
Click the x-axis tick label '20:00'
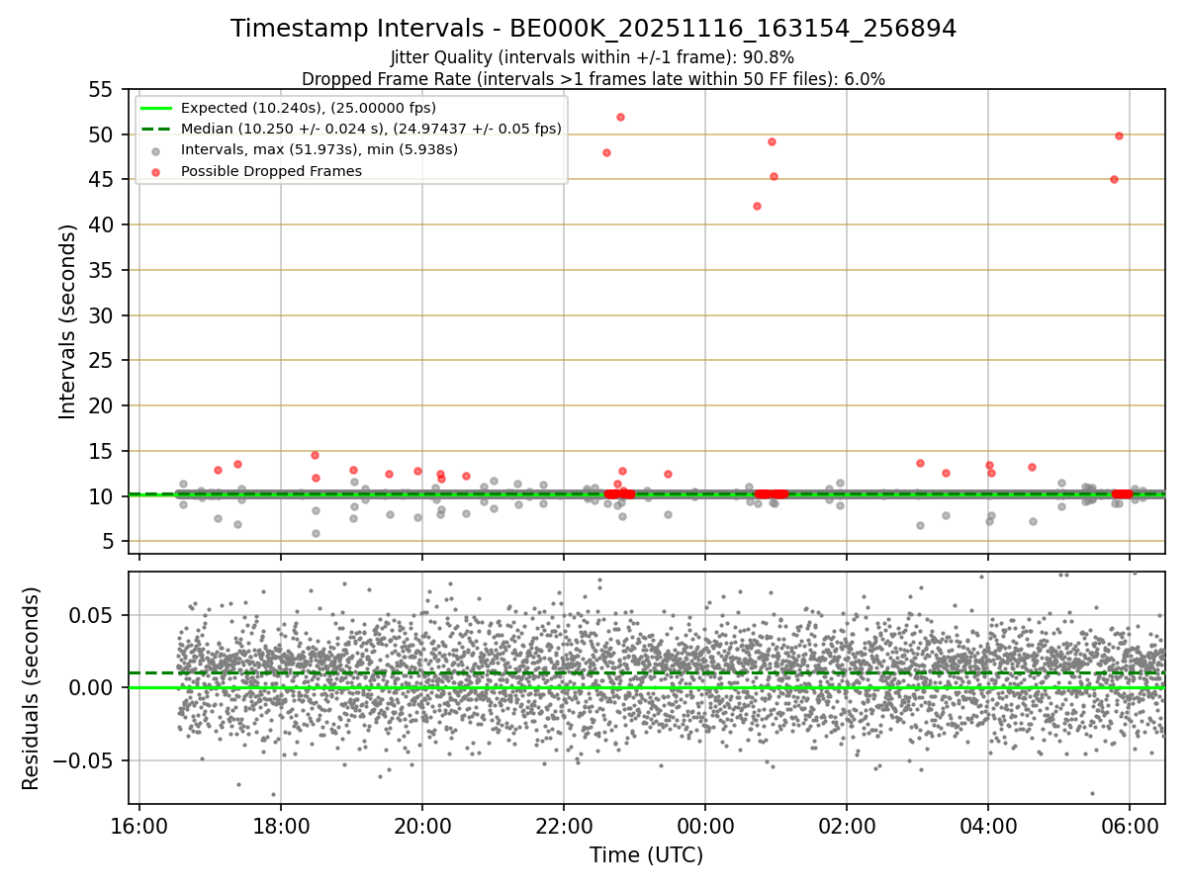pyautogui.click(x=422, y=826)
